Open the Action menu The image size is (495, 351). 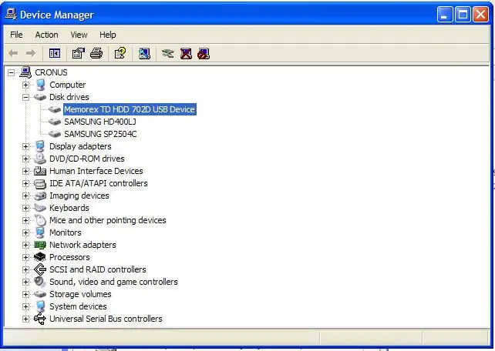(47, 35)
